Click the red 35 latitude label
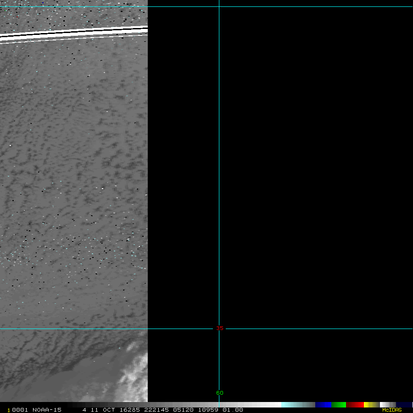This screenshot has width=413, height=413. click(219, 329)
